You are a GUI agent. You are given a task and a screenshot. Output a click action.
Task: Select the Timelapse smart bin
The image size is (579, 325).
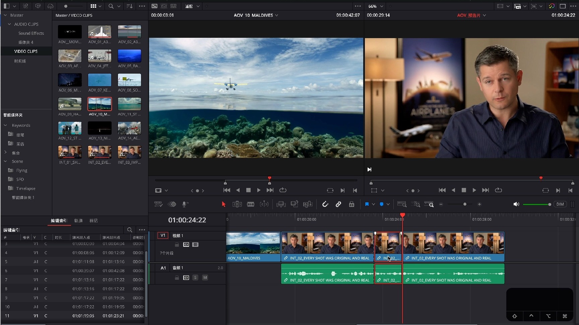click(x=26, y=188)
